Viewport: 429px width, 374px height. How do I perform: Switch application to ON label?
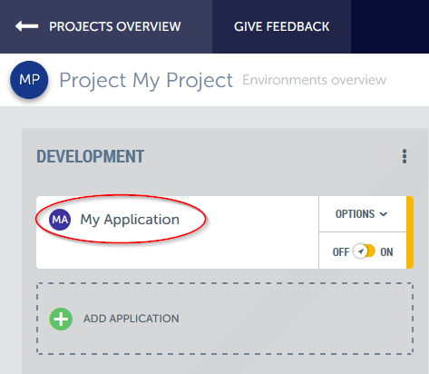386,252
